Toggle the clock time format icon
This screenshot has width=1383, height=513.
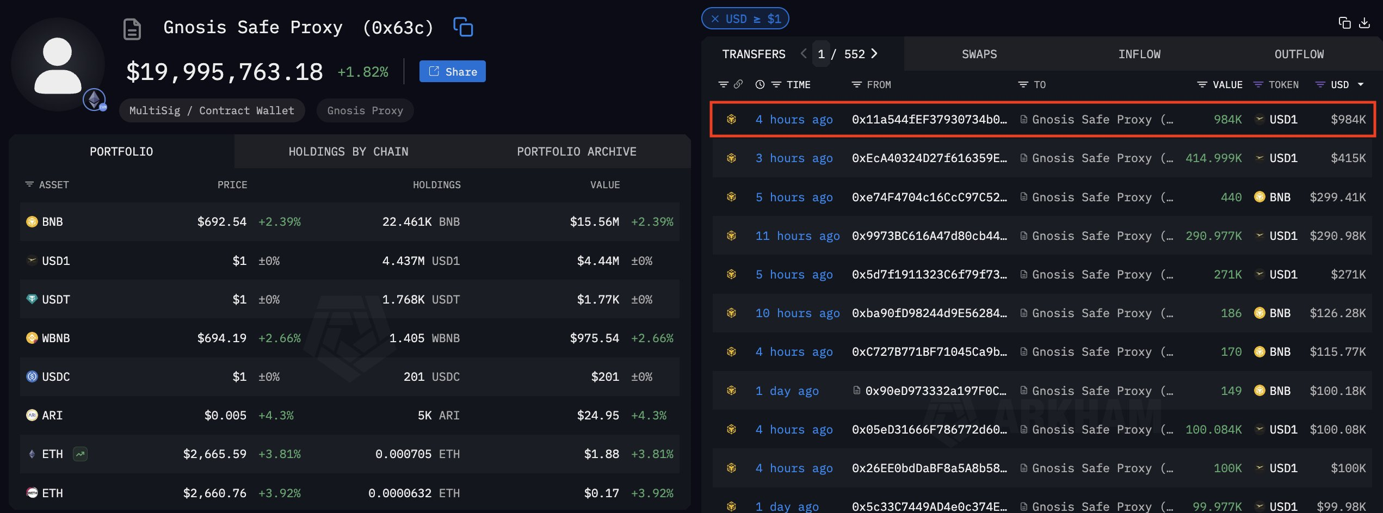tap(760, 84)
